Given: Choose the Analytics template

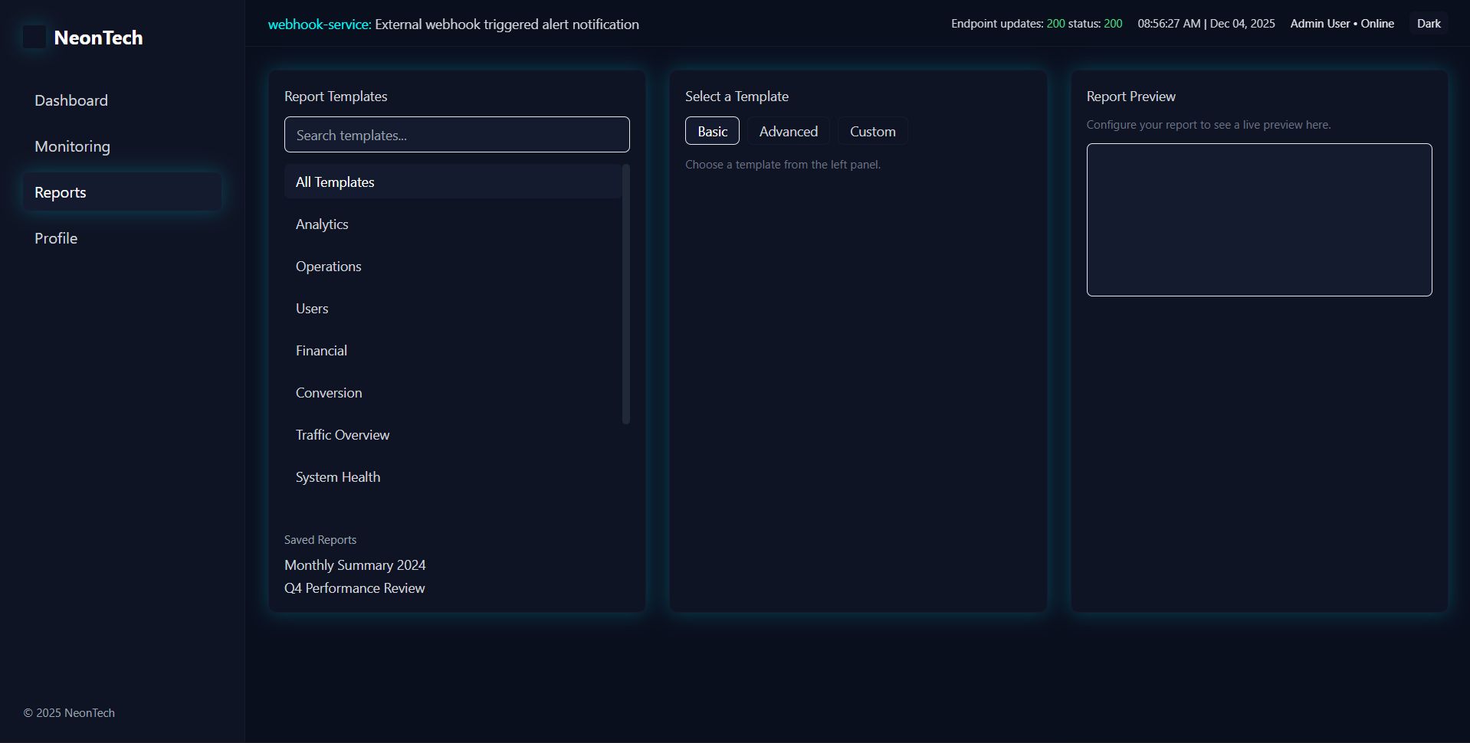Looking at the screenshot, I should (453, 224).
